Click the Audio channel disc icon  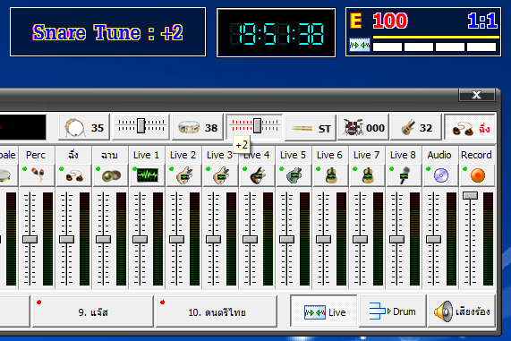[x=440, y=175]
